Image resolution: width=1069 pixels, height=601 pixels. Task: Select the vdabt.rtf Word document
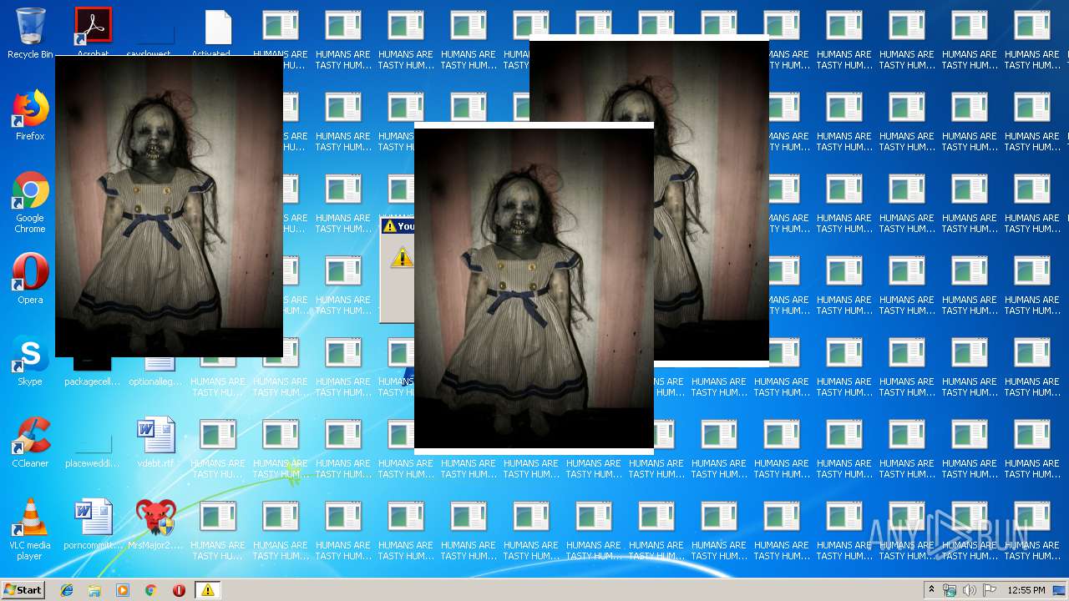pos(156,442)
